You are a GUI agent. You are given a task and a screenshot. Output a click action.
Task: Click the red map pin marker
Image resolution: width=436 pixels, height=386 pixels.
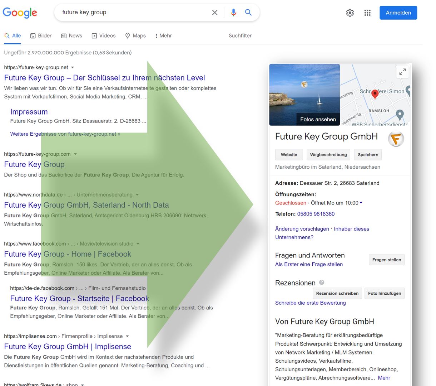pyautogui.click(x=375, y=94)
